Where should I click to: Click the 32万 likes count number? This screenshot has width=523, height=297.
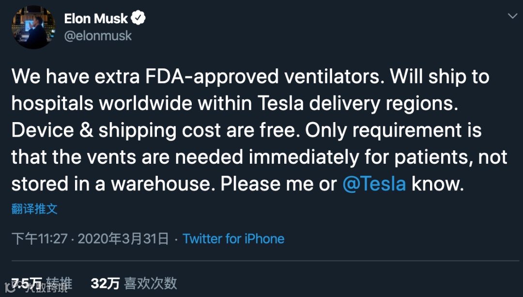105,283
